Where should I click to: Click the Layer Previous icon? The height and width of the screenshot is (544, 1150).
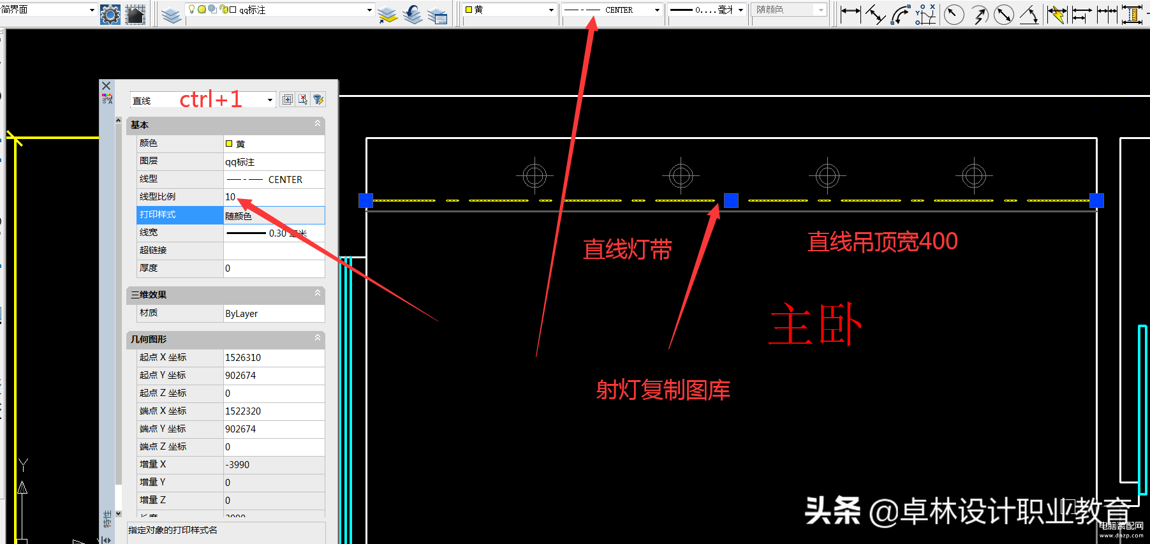click(x=413, y=14)
